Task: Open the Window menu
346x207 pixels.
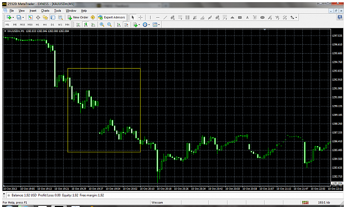Action: coord(71,11)
